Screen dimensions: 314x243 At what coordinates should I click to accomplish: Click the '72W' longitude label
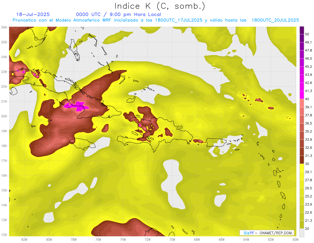pos(148,240)
